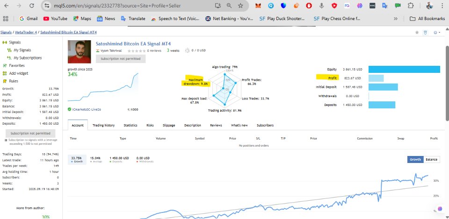Switch to the What's new tab
The width and height of the screenshot is (449, 219).
coord(239,125)
